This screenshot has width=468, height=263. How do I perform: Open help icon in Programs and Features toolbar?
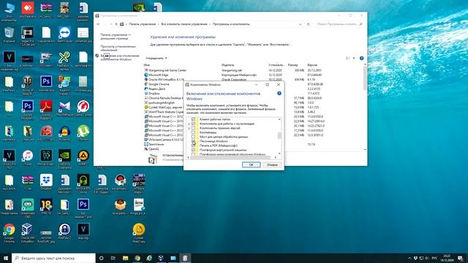pyautogui.click(x=361, y=58)
